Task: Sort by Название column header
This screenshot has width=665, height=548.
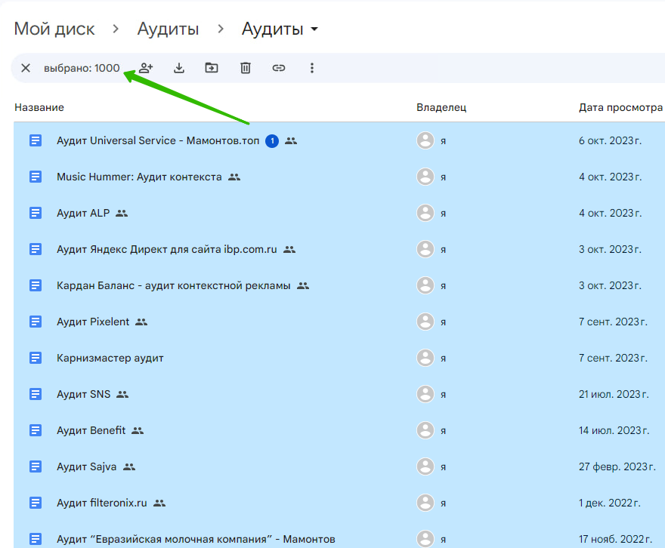Action: coord(39,107)
